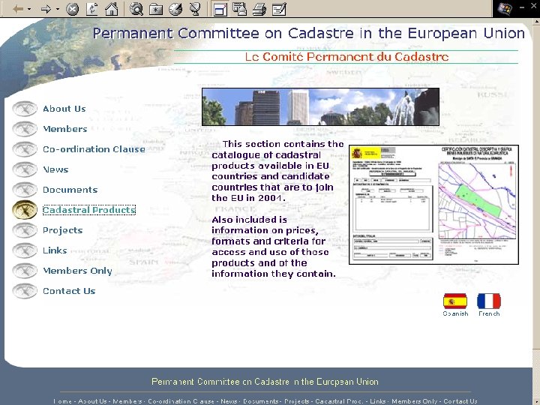Open the News menu link
Viewport: 540px width, 405px height.
tap(55, 169)
